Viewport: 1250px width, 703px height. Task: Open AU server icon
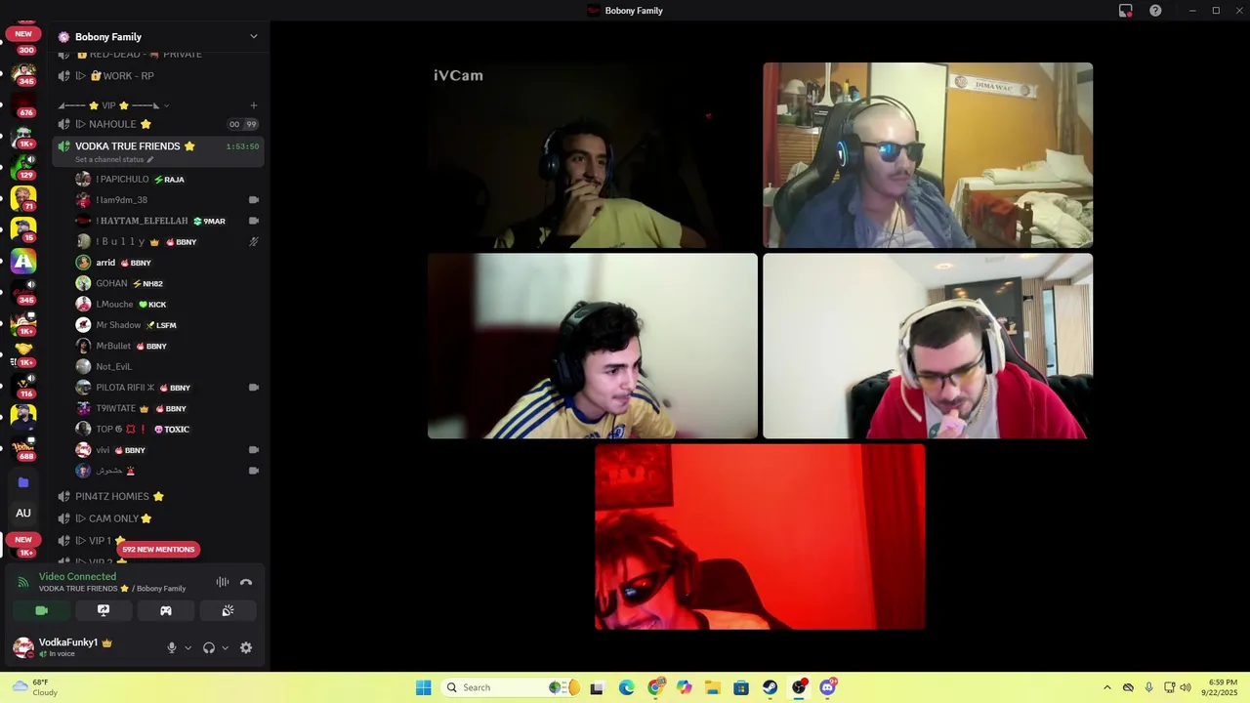click(x=23, y=514)
